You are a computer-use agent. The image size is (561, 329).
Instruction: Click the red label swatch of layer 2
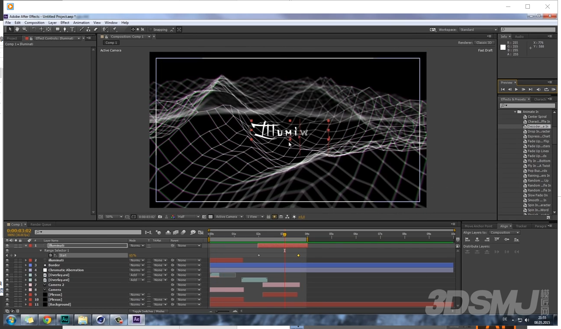29,261
